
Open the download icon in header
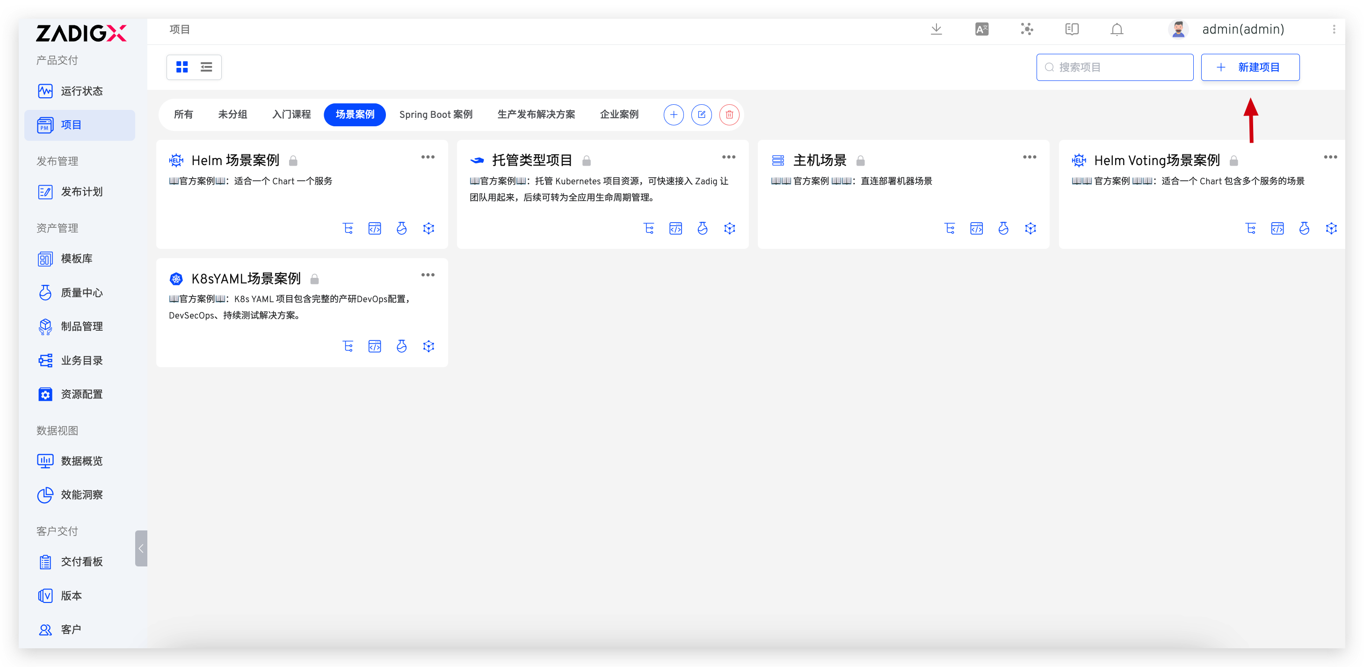(936, 29)
